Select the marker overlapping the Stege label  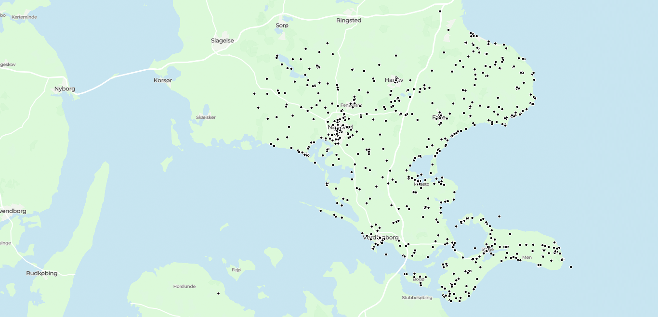pos(487,251)
